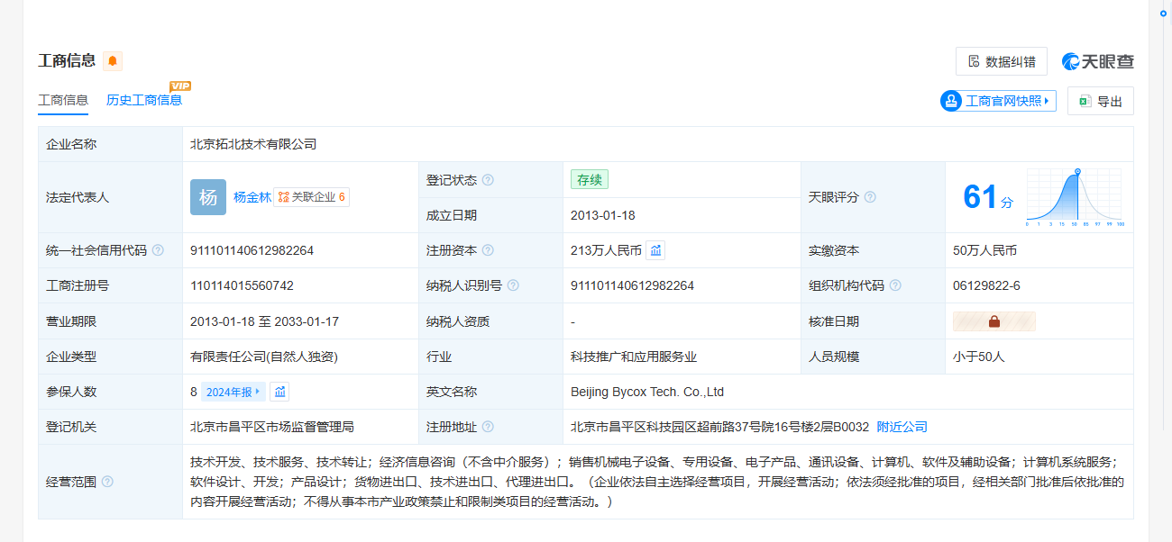
Task: Click the help icon beside 经营范围
Action: (x=107, y=482)
